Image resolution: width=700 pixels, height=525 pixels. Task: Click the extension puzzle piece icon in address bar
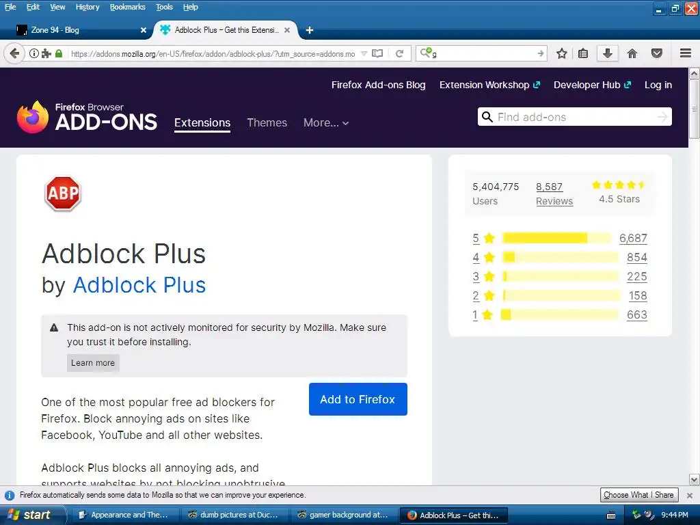tap(46, 53)
